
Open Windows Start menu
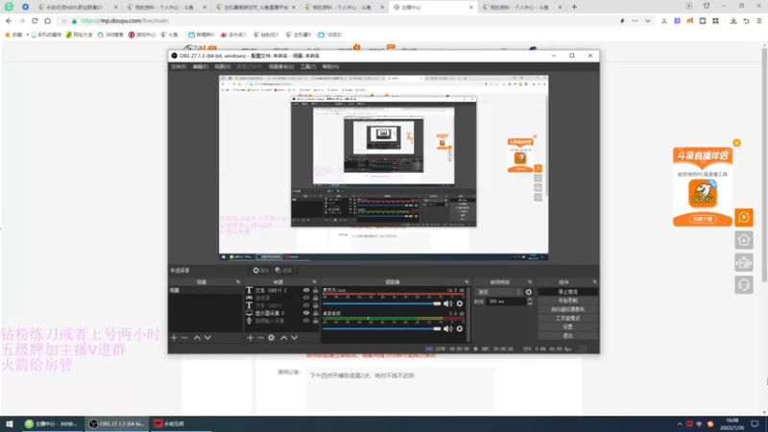point(10,424)
